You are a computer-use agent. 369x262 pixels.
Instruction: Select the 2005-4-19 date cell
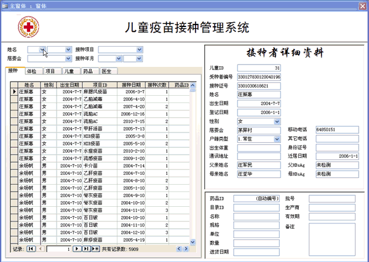click(131, 240)
